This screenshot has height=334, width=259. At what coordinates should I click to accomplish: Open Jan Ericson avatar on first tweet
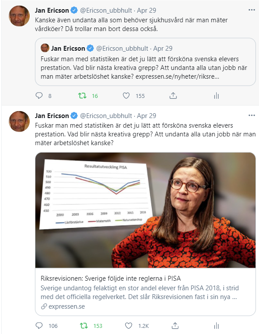click(19, 16)
